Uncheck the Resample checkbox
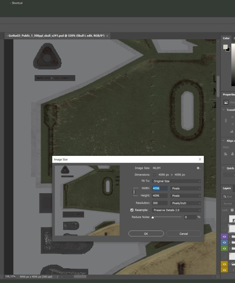 click(x=132, y=210)
